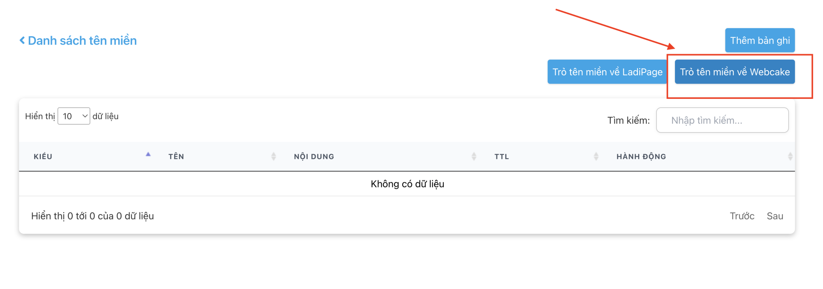Focus the Tìm kiếm search input

pyautogui.click(x=722, y=120)
